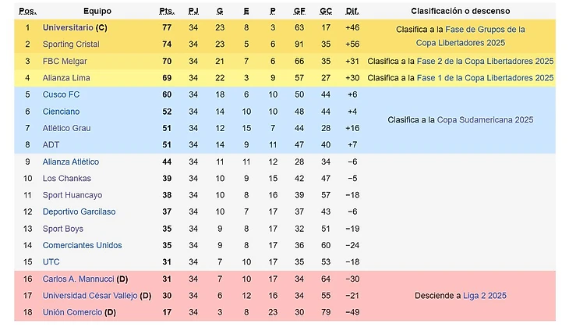569x327 pixels.
Task: Click the Pts. column header
Action: click(x=166, y=12)
